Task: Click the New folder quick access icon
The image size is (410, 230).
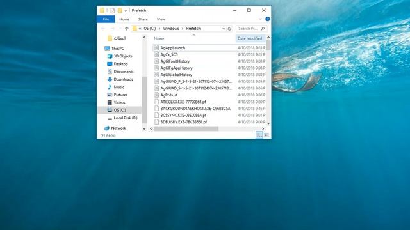Action: 120,10
